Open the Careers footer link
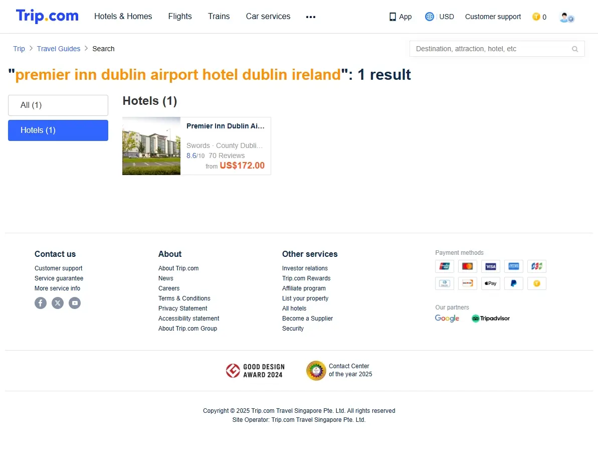The height and width of the screenshot is (462, 598). pos(169,288)
